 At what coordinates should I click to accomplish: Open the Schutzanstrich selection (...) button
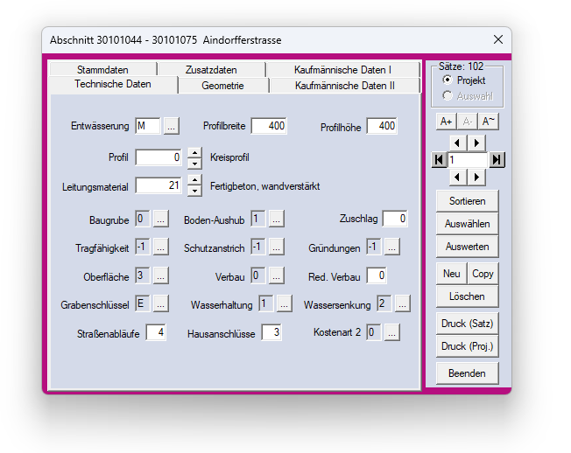click(x=277, y=247)
